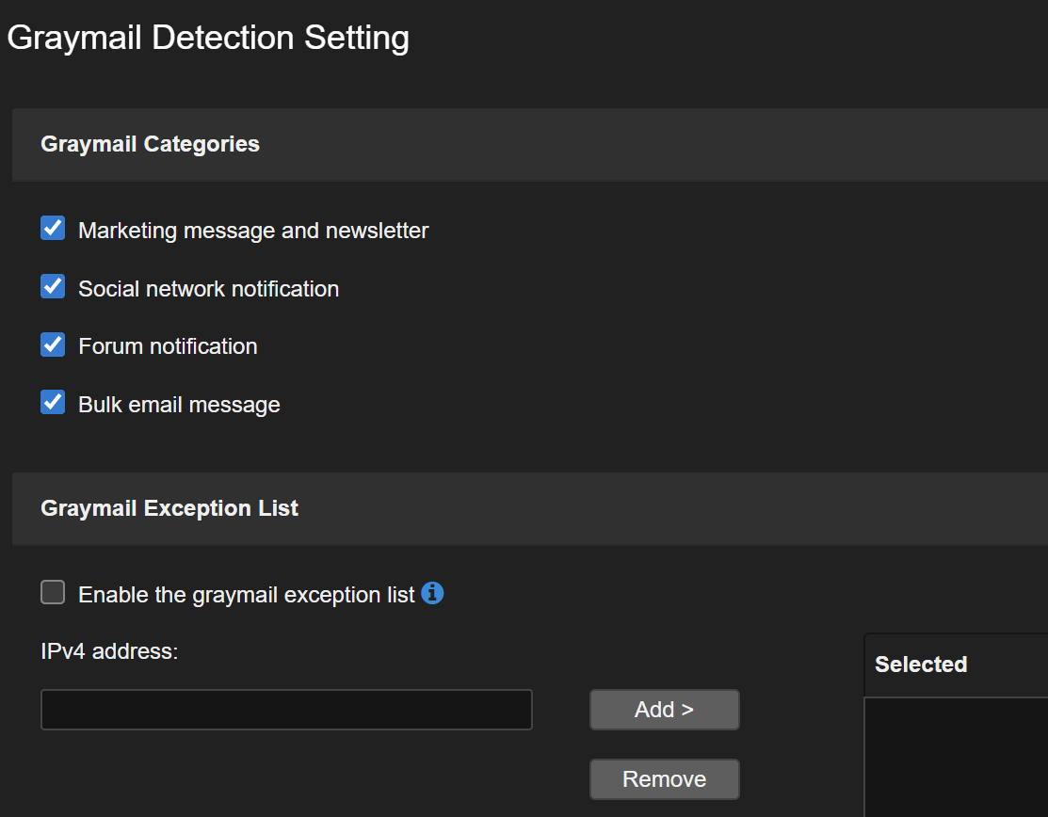1048x817 pixels.
Task: Click the 'Enable the graymail exception list' text
Action: (246, 595)
